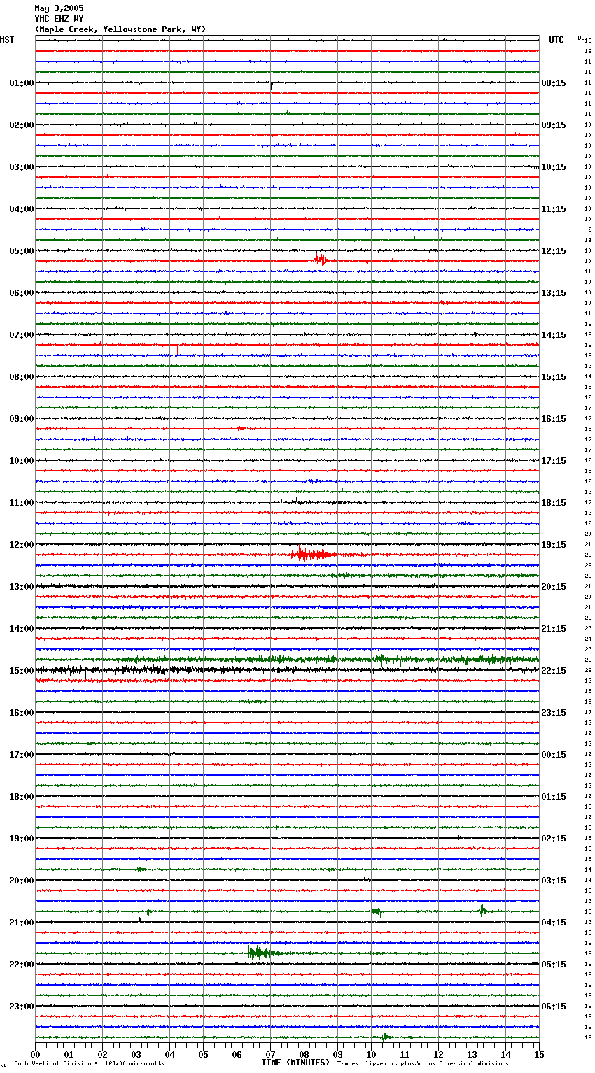Select the '05:00' MST hour label
The width and height of the screenshot is (595, 1073).
click(22, 251)
